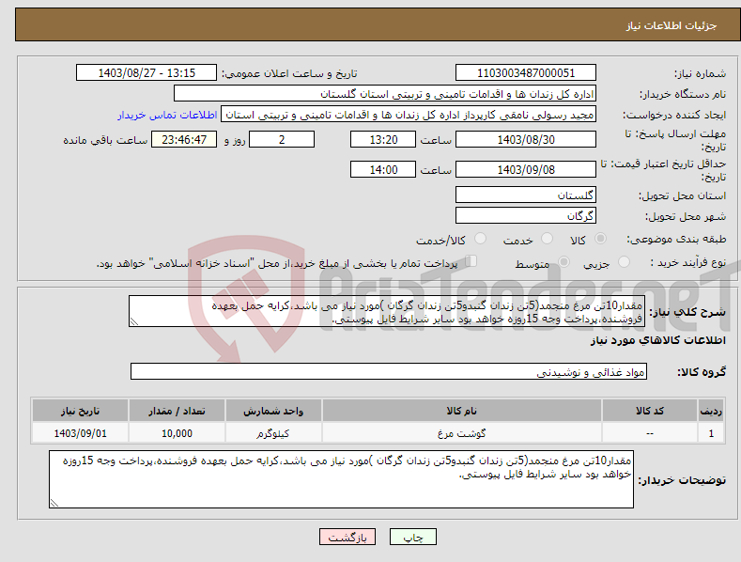
Task: Click the نوع فرآیند خرید label
Action: tap(688, 262)
